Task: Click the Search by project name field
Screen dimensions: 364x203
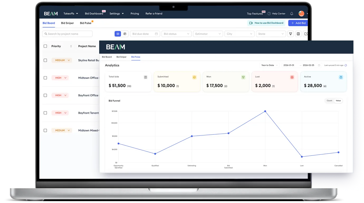Action: [x=67, y=34]
